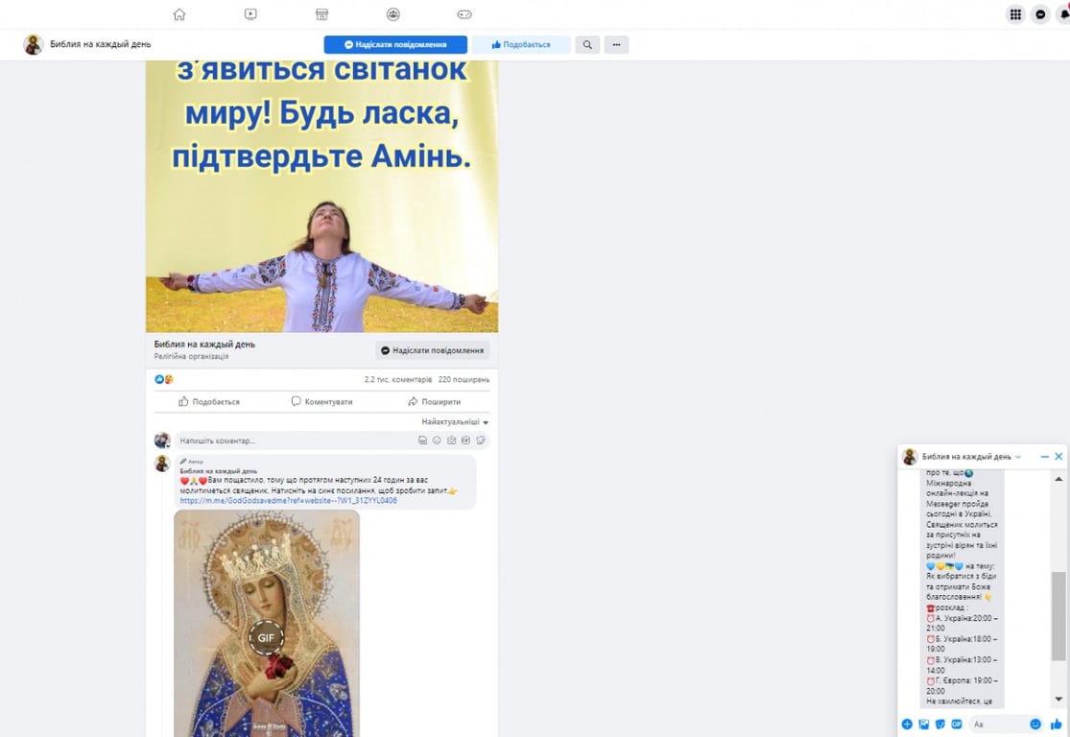Play the Virgin Mary GIF in the comment
Image resolution: width=1070 pixels, height=737 pixels.
pos(267,638)
